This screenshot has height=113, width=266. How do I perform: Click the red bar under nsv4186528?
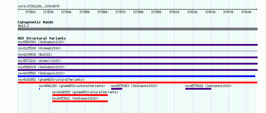(80, 95)
